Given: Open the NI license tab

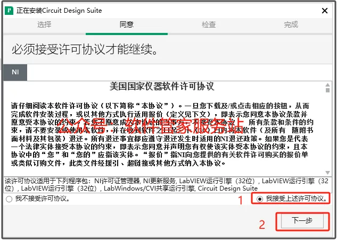Looking at the screenshot, I should (x=15, y=72).
